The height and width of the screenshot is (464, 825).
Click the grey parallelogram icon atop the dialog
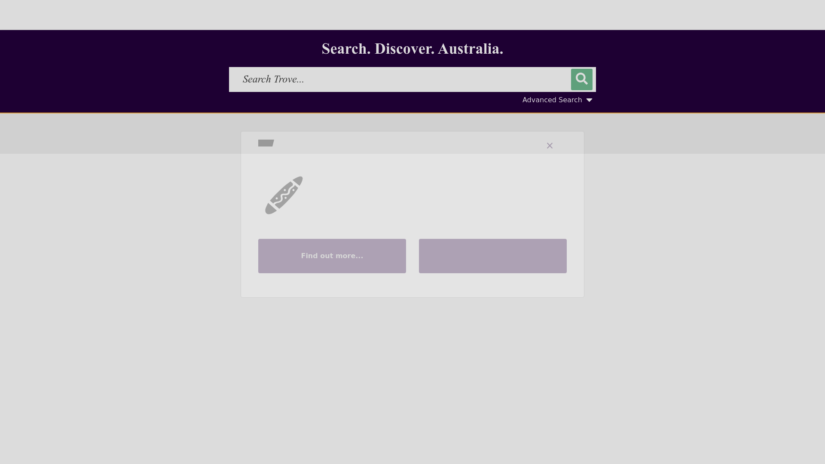[266, 143]
